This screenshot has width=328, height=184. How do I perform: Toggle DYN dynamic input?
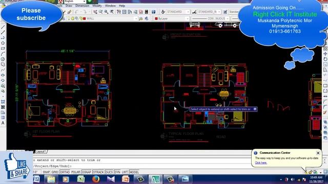[117, 172]
